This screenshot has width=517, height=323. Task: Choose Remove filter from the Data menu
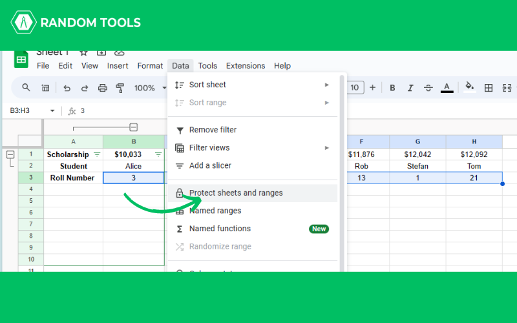click(x=253, y=130)
